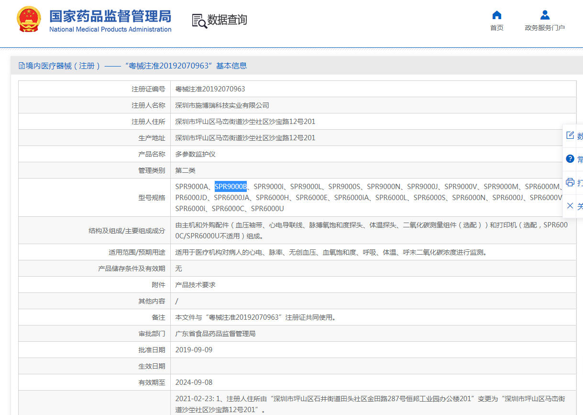Select the model SPR6000L
This screenshot has width=583, height=415.
click(x=391, y=198)
